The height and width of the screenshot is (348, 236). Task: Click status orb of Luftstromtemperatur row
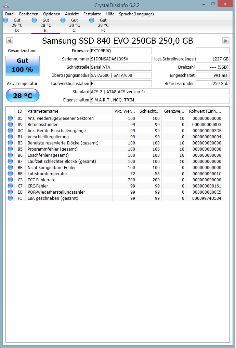10,173
